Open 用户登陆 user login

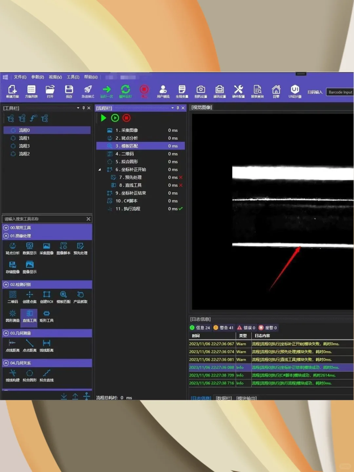coord(163,91)
